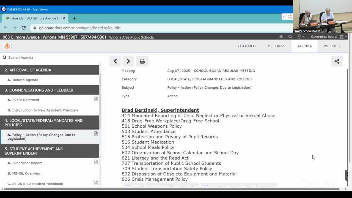The height and width of the screenshot is (198, 352).
Task: Collapse section 4. Local/State/Federal/Mandates and Policies
Action: click(x=50, y=123)
